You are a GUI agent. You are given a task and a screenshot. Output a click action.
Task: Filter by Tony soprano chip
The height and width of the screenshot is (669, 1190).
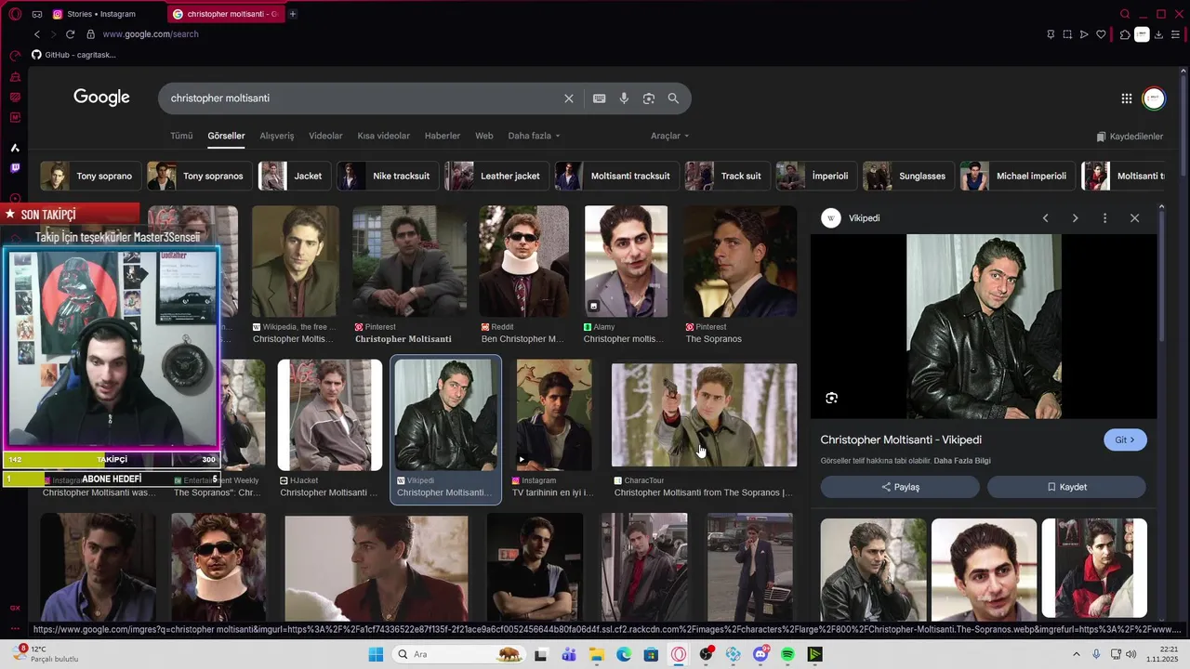[91, 176]
